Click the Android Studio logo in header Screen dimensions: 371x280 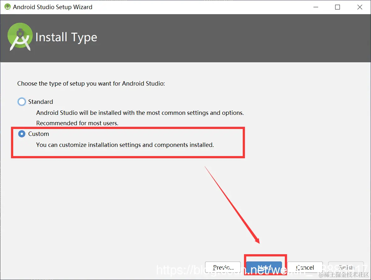(20, 37)
